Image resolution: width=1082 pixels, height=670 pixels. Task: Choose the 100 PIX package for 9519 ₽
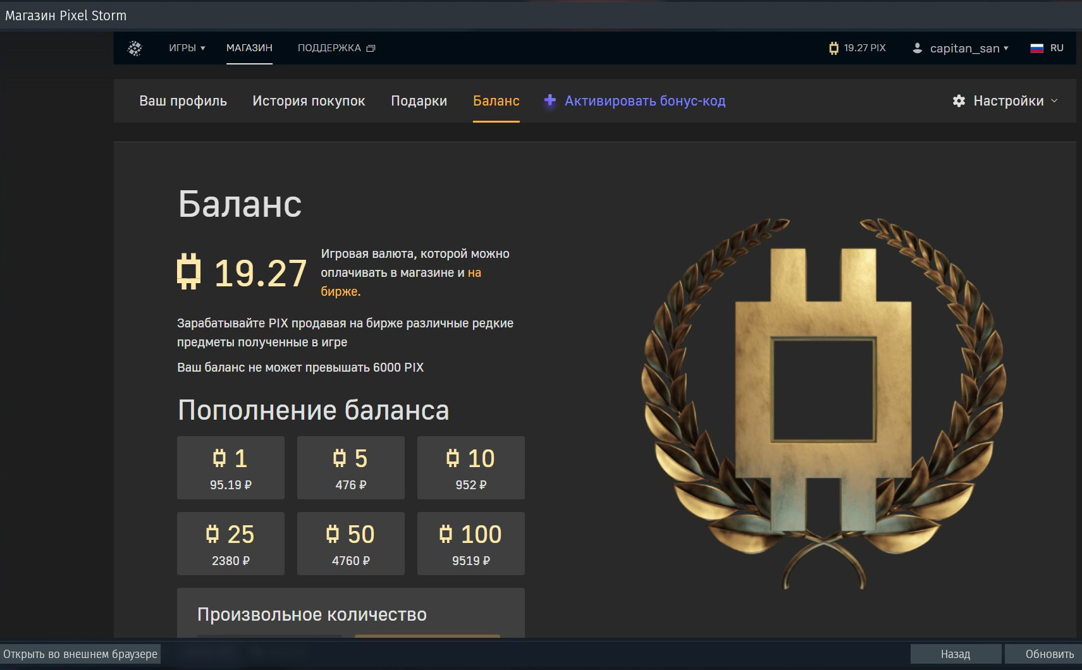[x=471, y=544]
